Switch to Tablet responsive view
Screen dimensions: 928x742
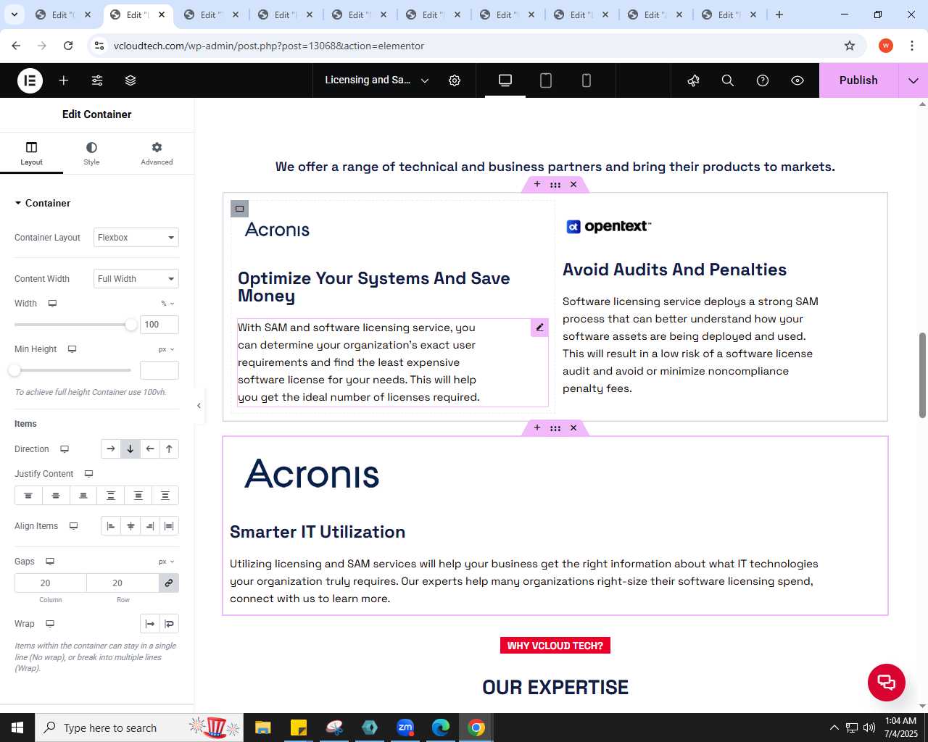[546, 80]
